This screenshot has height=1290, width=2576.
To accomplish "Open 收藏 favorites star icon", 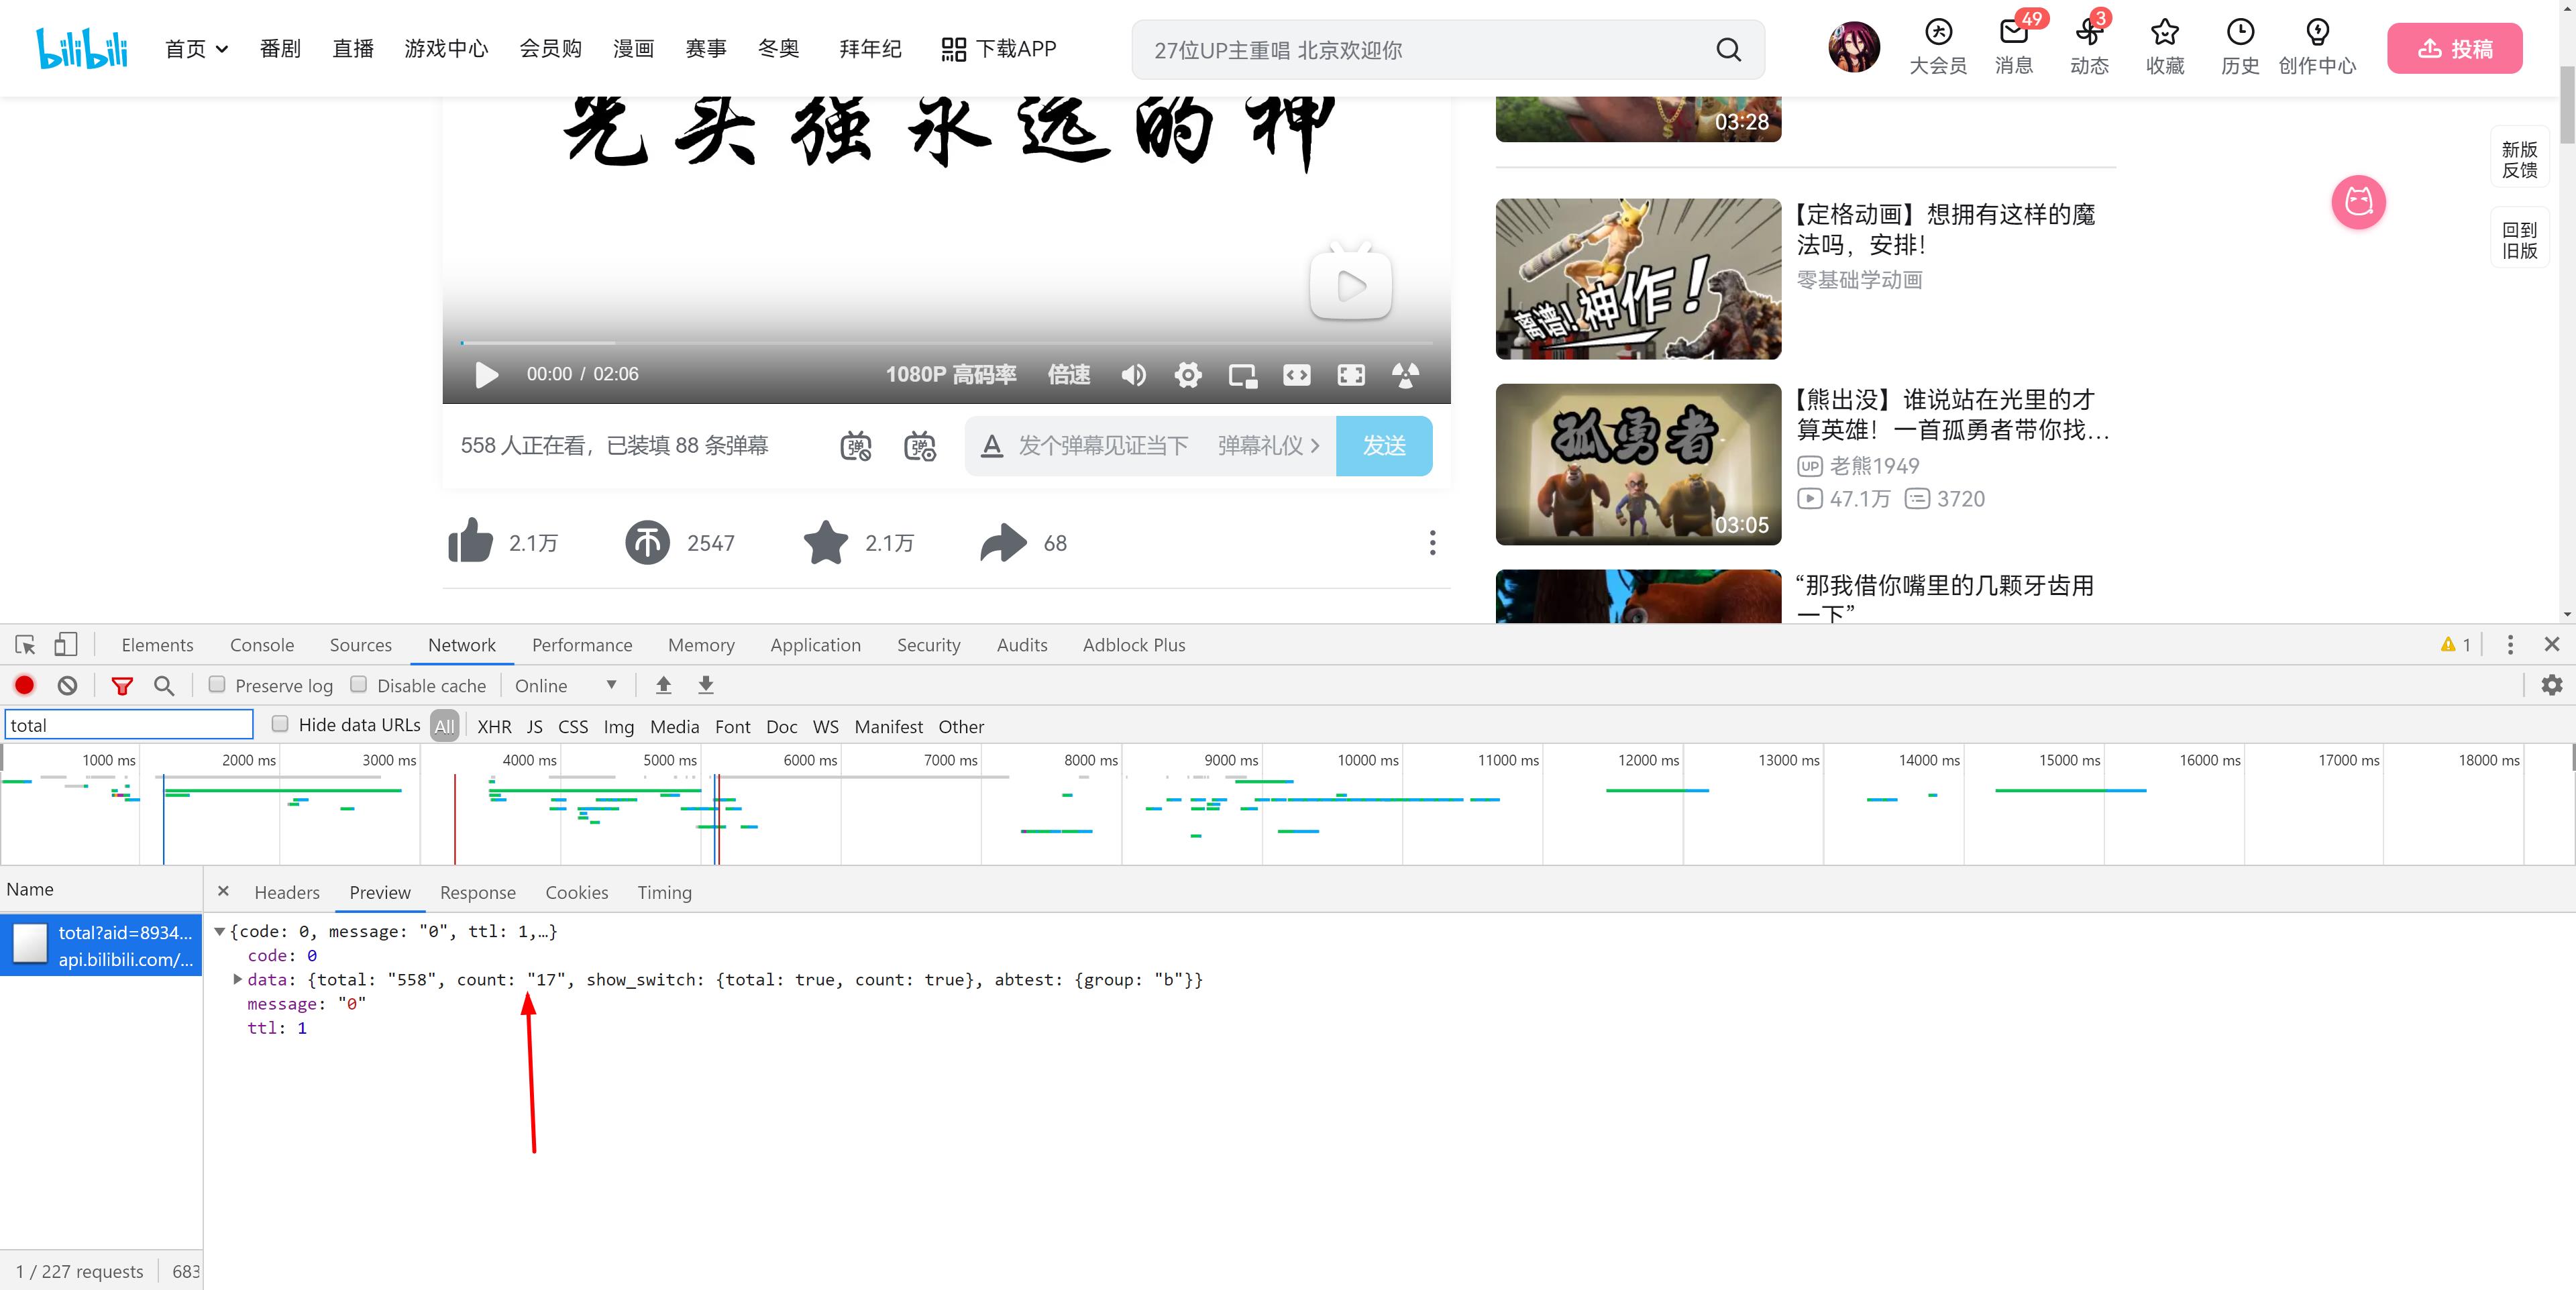I will point(2165,48).
